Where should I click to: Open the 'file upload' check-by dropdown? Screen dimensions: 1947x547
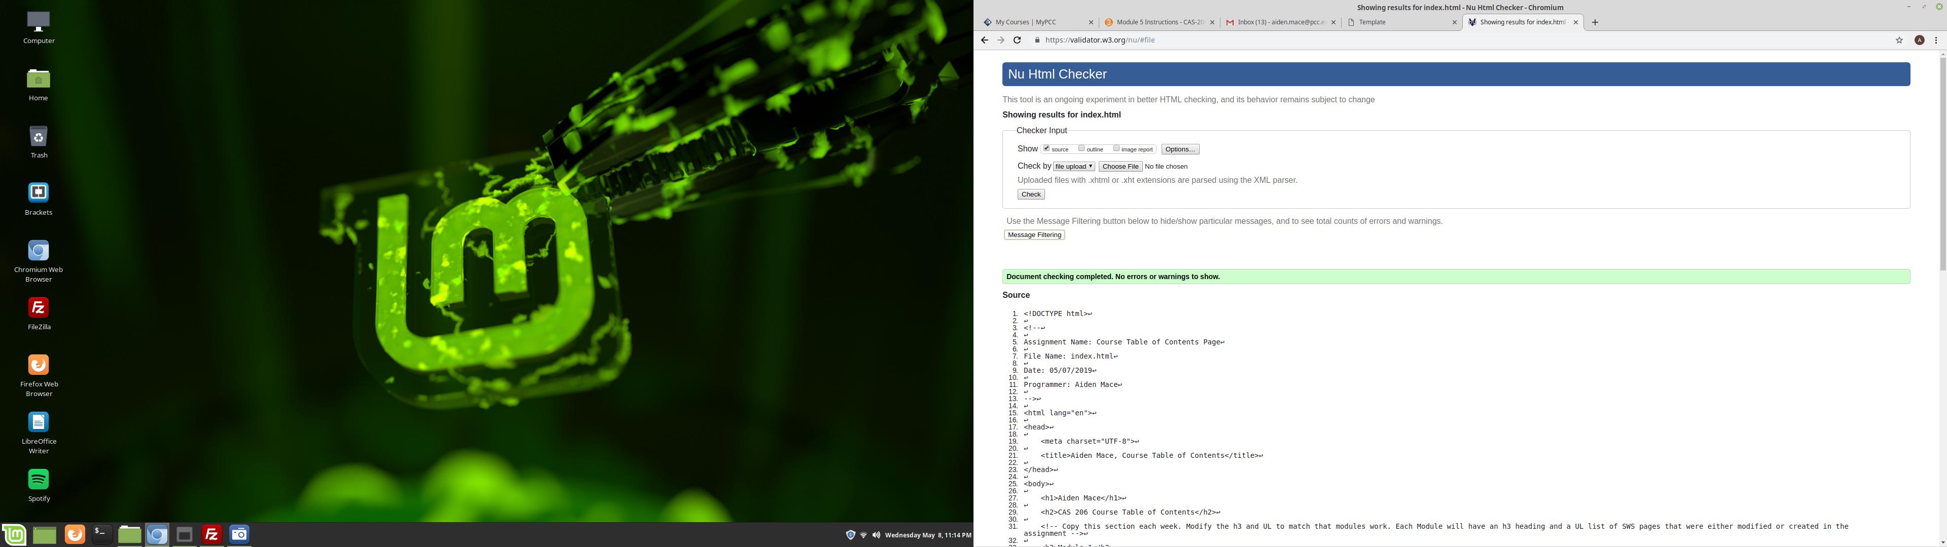(1074, 166)
